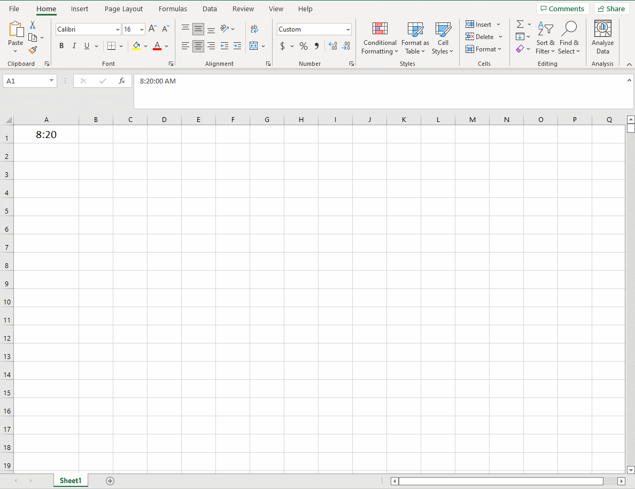This screenshot has height=489, width=635.
Task: Enable Wrap Text alignment
Action: [x=254, y=28]
